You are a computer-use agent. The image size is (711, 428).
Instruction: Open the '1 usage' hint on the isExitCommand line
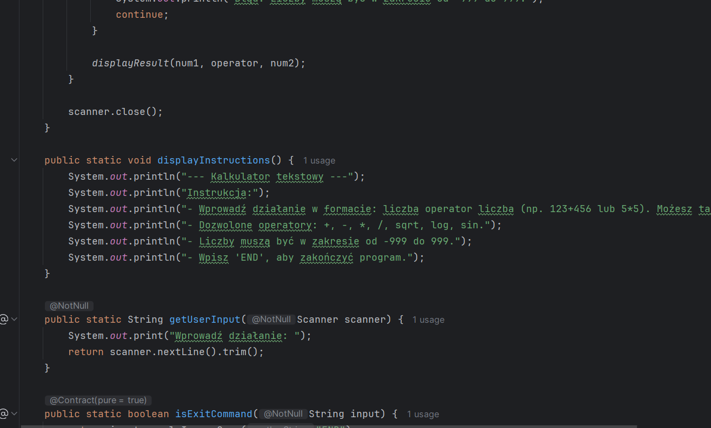[x=423, y=414]
